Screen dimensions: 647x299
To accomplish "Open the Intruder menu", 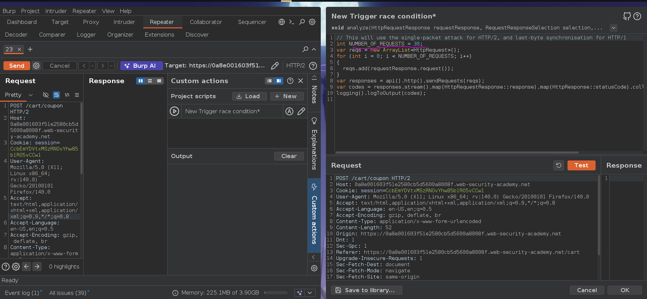I will [56, 11].
